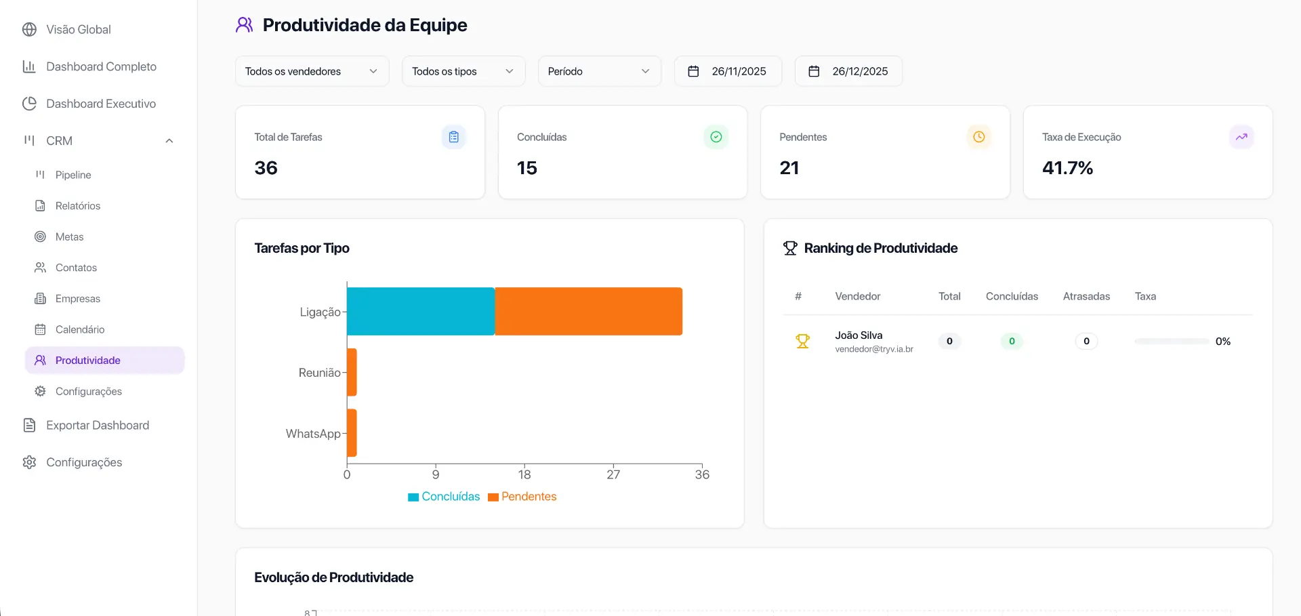Toggle the Pendentes legend item
The image size is (1301, 616).
[x=522, y=496]
